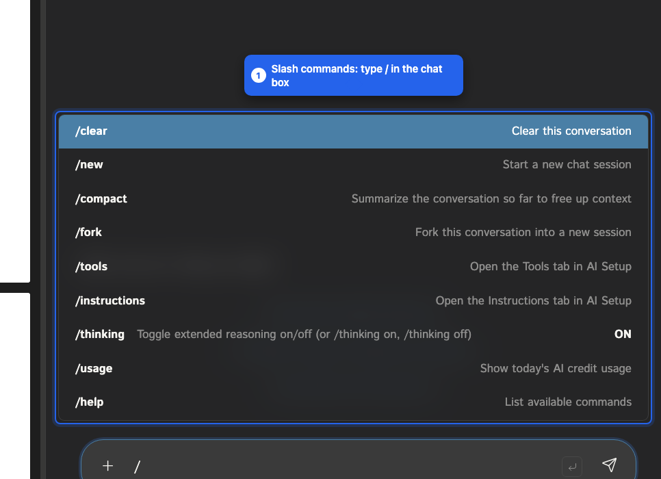Click 'Toggle extended reasoning on/off' description
661x479 pixels.
coord(304,335)
